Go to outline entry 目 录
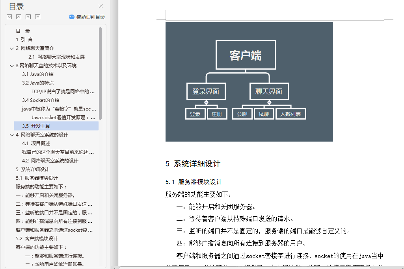The width and height of the screenshot is (404, 269). [23, 31]
